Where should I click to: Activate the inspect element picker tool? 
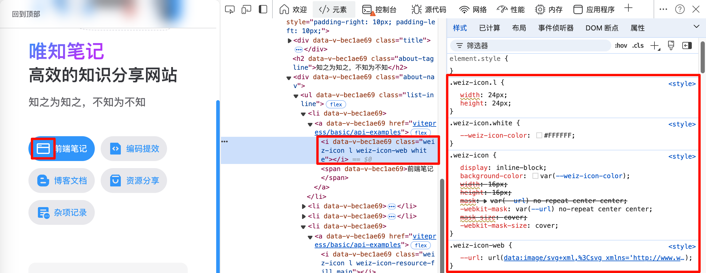[x=230, y=9]
